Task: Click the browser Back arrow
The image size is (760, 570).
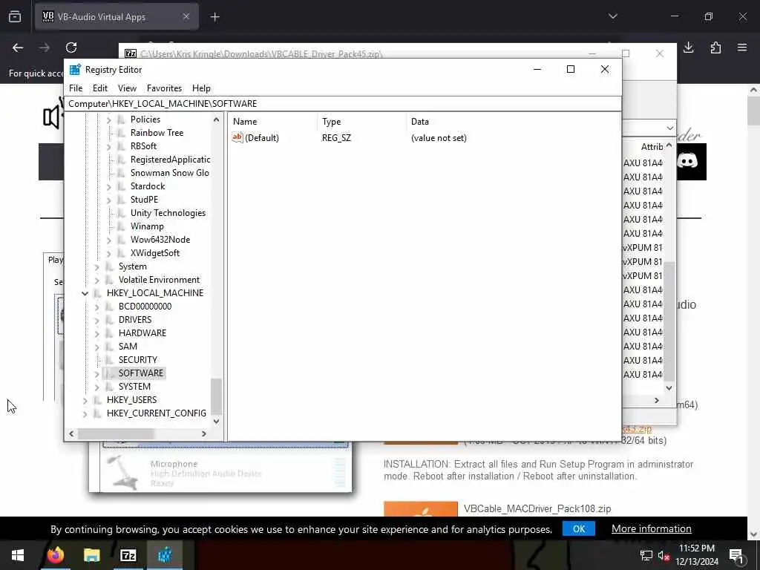Action: coord(18,47)
